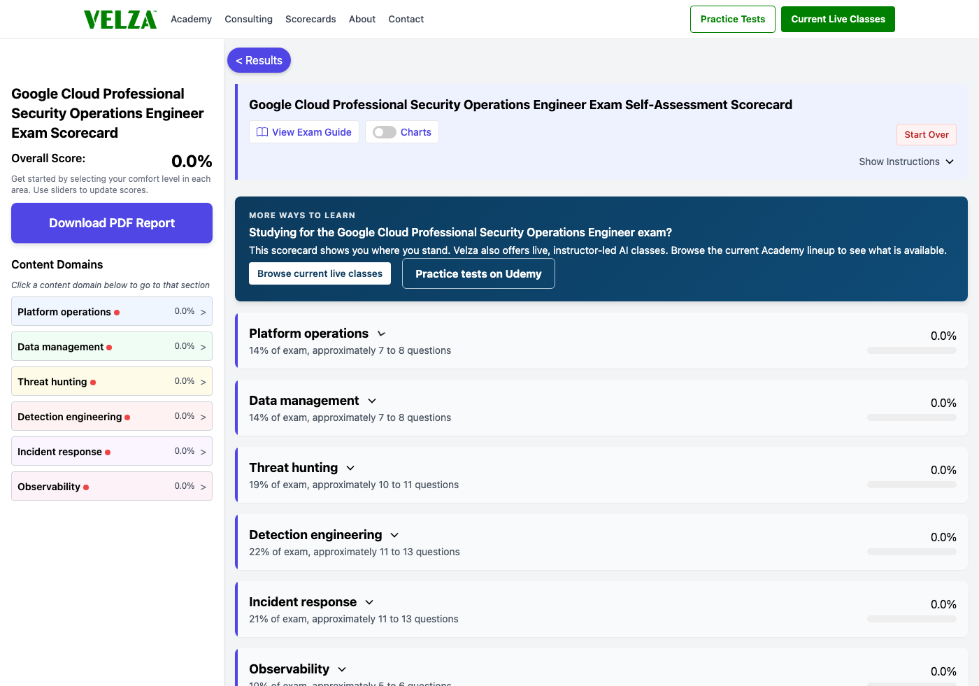Jump to Platform operations in sidebar
This screenshot has width=979, height=686.
click(112, 312)
